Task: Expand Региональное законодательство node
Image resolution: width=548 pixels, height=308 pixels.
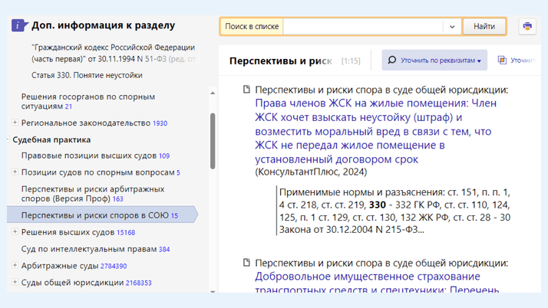Action: [15, 123]
